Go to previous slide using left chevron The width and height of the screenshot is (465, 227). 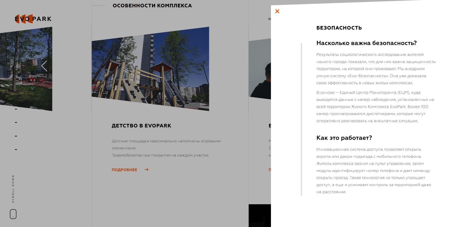click(44, 66)
